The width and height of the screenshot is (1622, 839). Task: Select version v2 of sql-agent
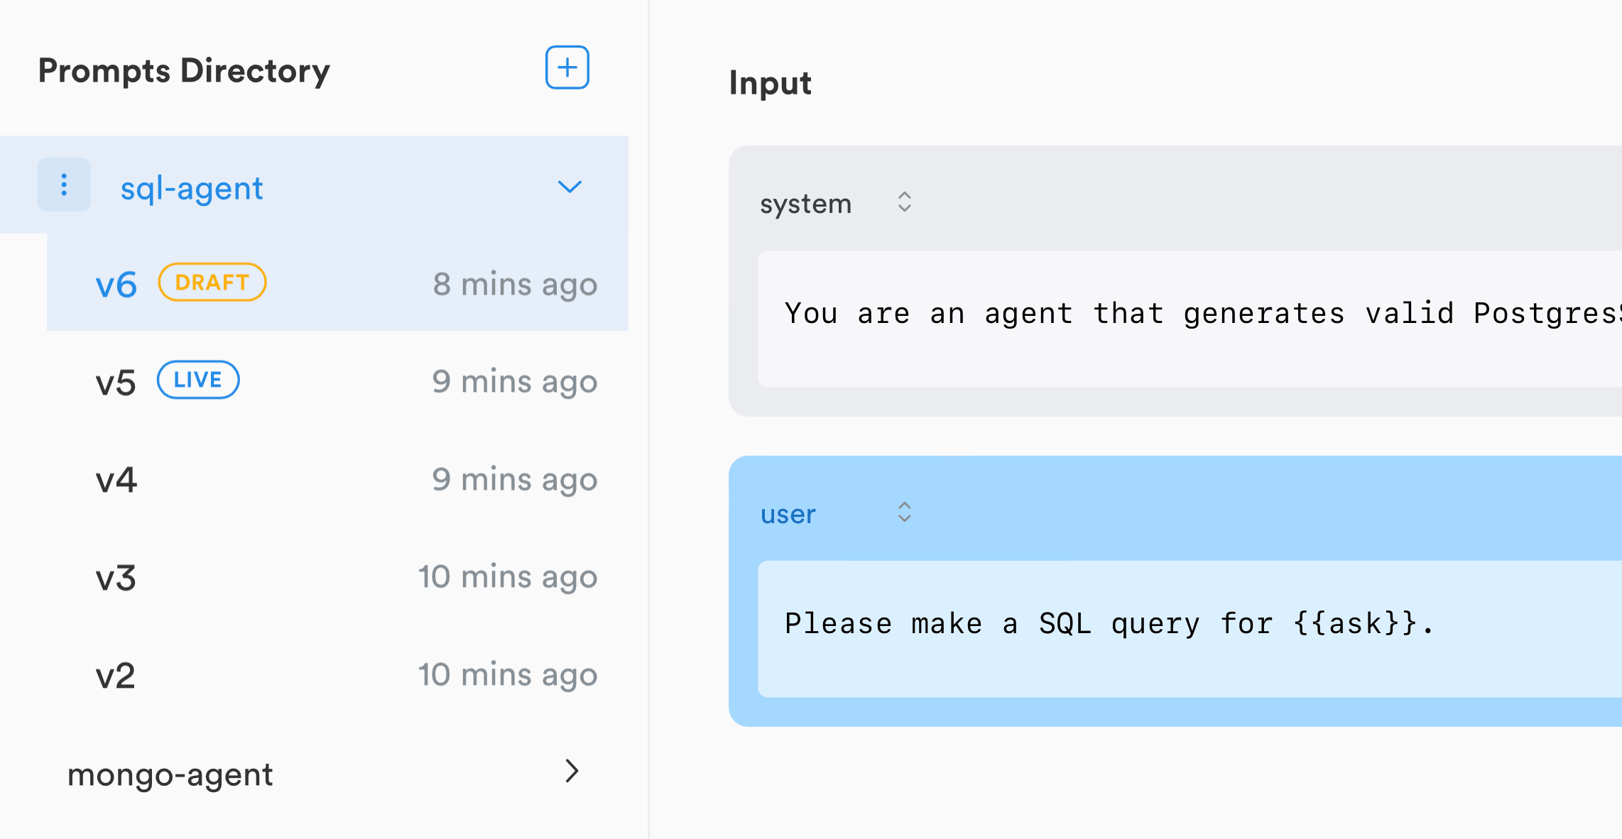[x=114, y=674]
